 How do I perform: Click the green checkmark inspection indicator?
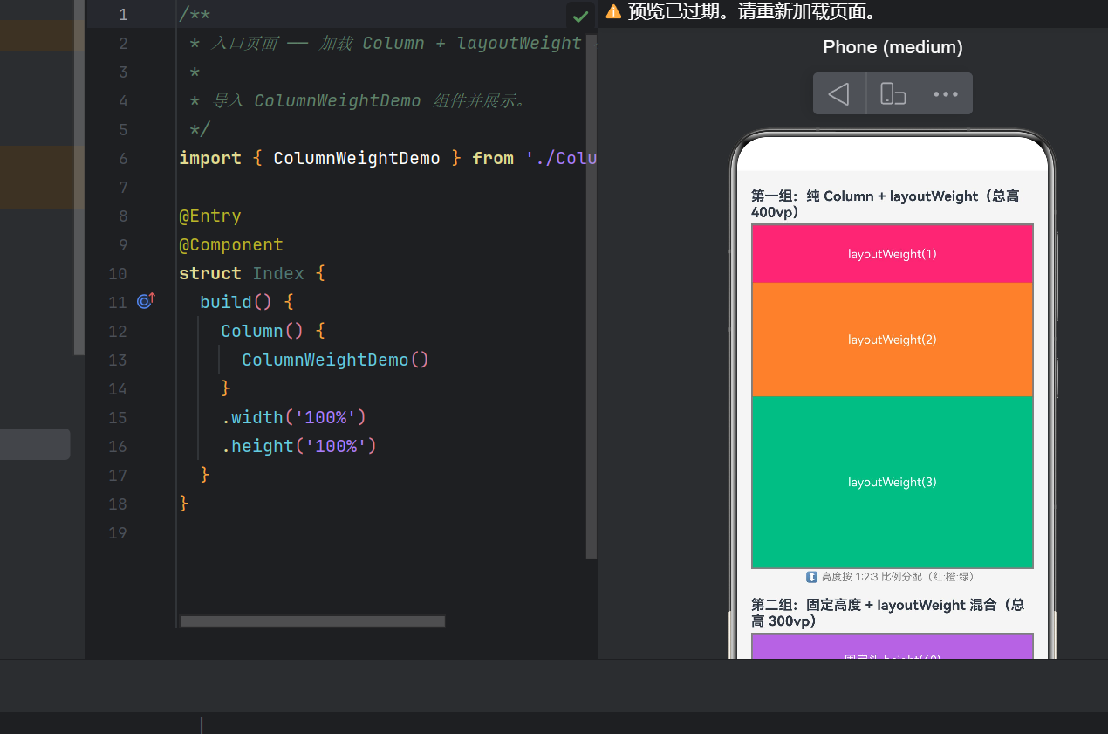tap(580, 16)
